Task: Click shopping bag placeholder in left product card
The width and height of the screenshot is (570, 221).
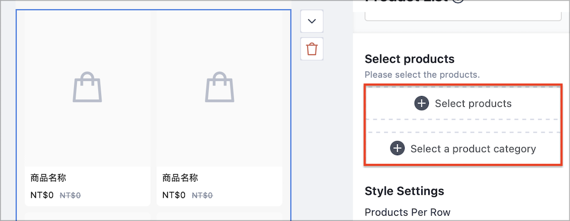Action: coord(87,87)
